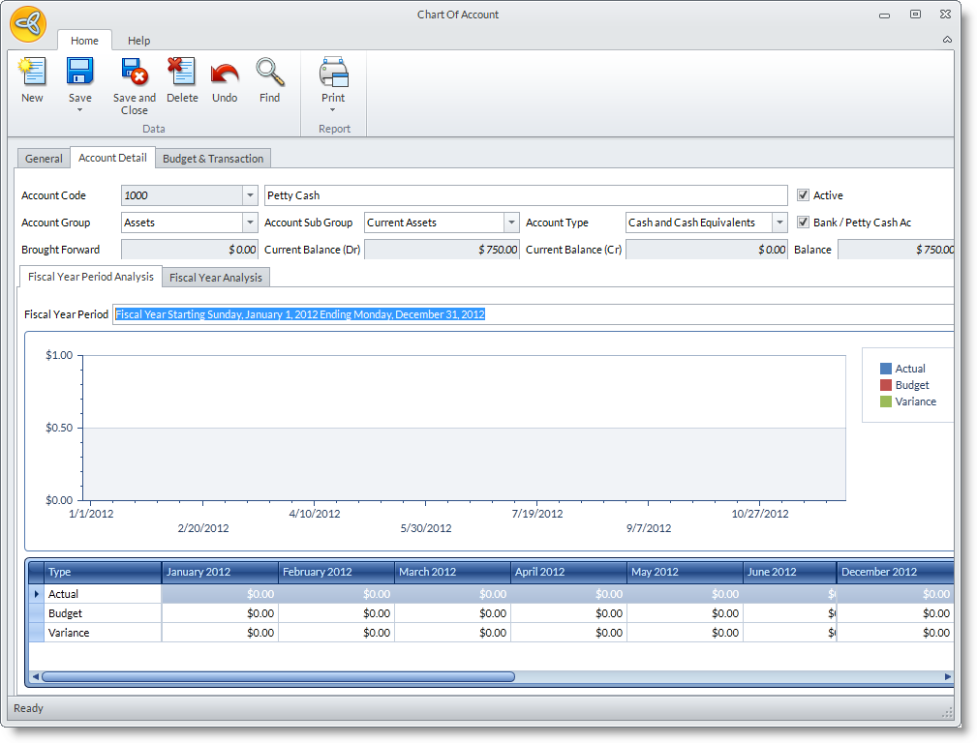Click the New record icon
This screenshot has height=743, width=977.
click(32, 73)
